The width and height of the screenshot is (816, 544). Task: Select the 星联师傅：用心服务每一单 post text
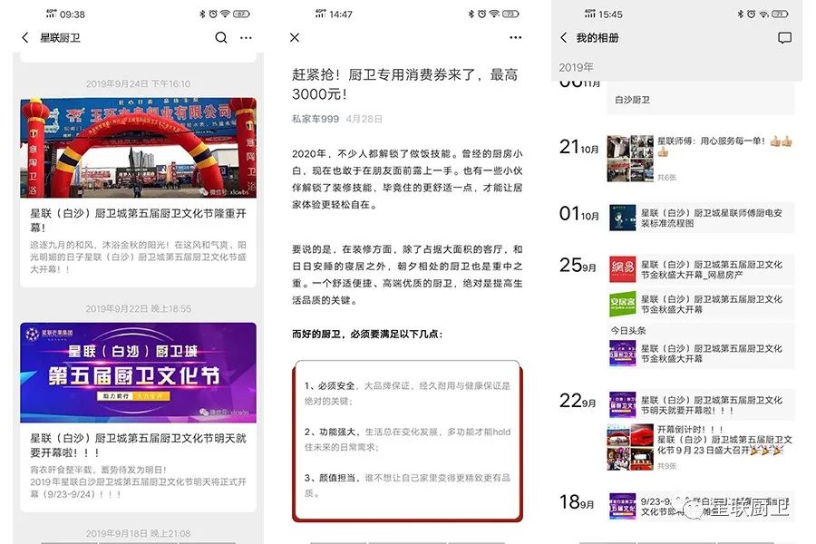pyautogui.click(x=724, y=146)
